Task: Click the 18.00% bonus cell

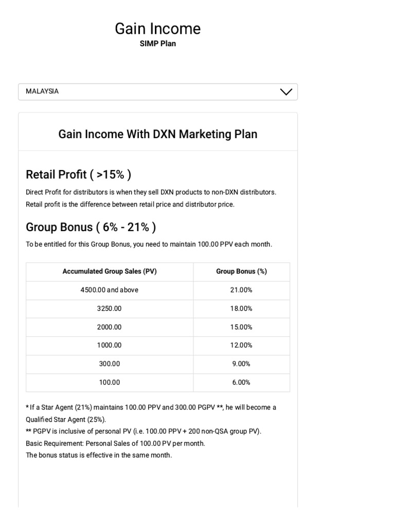Action: coord(241,309)
